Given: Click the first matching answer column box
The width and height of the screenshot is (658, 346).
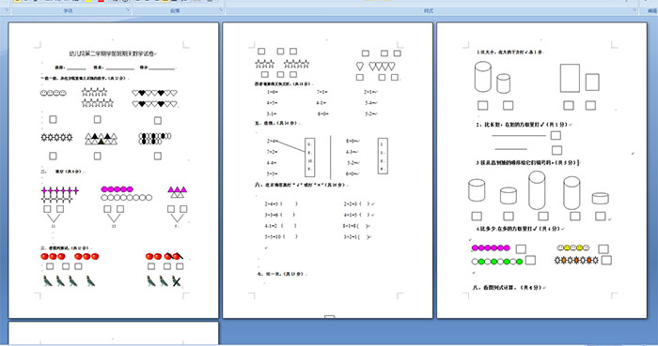Looking at the screenshot, I should 309,157.
